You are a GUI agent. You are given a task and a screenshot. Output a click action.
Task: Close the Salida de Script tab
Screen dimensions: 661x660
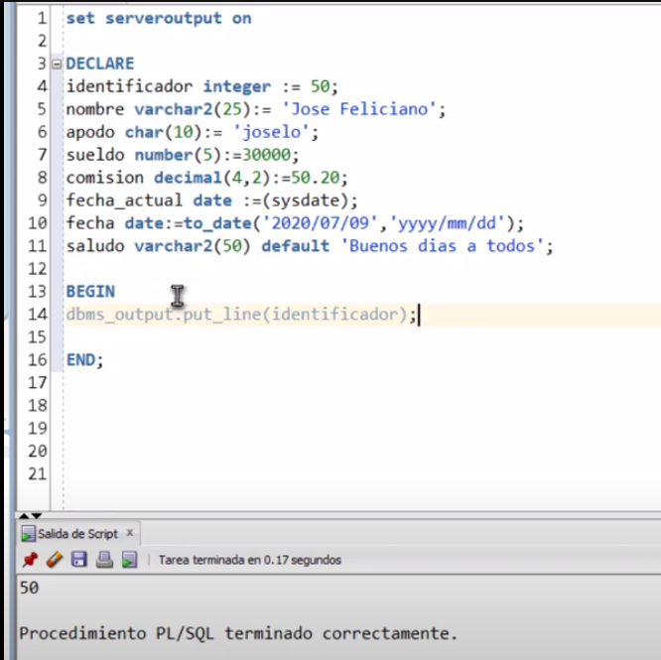[130, 533]
